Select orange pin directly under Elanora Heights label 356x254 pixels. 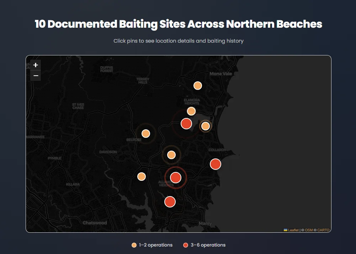point(191,111)
